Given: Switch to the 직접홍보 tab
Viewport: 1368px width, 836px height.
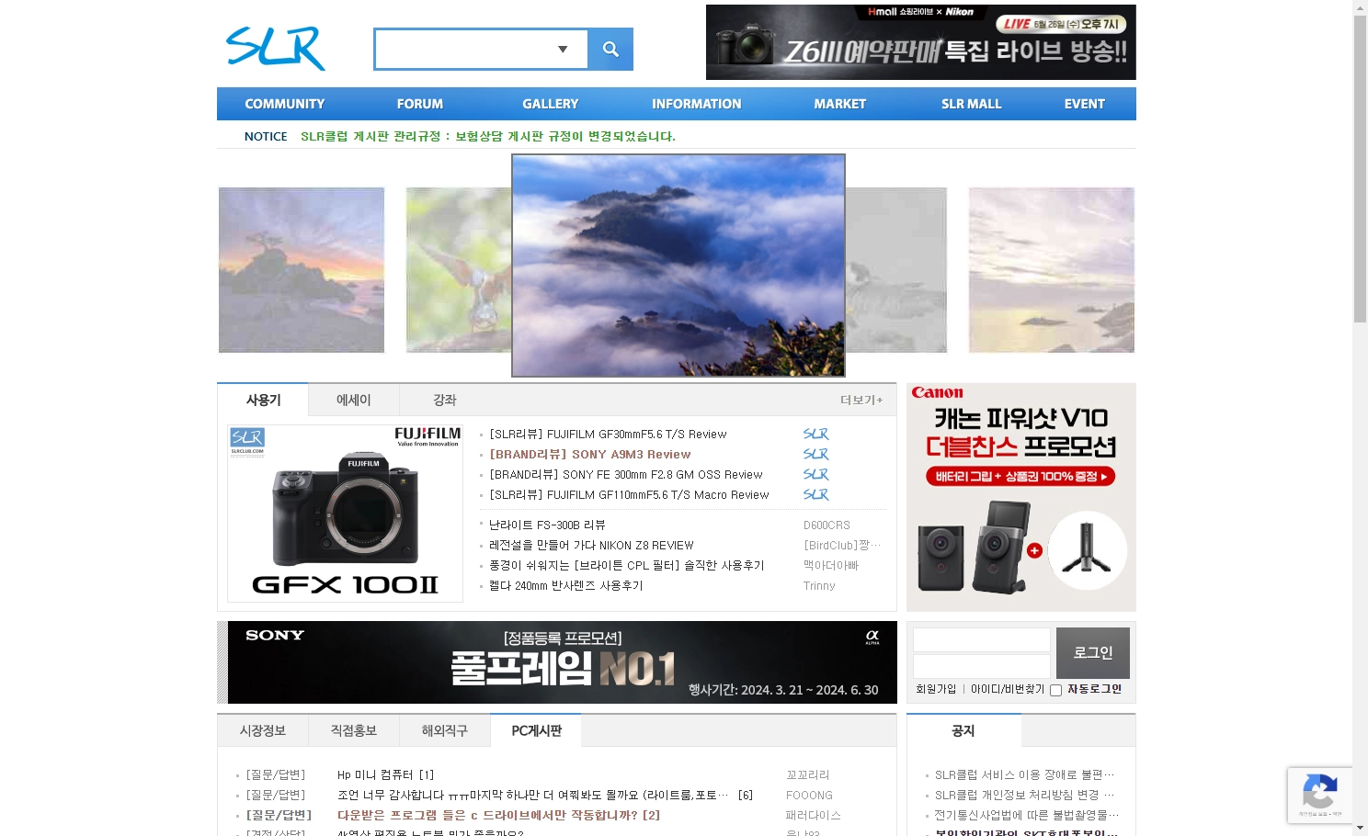Looking at the screenshot, I should point(354,730).
